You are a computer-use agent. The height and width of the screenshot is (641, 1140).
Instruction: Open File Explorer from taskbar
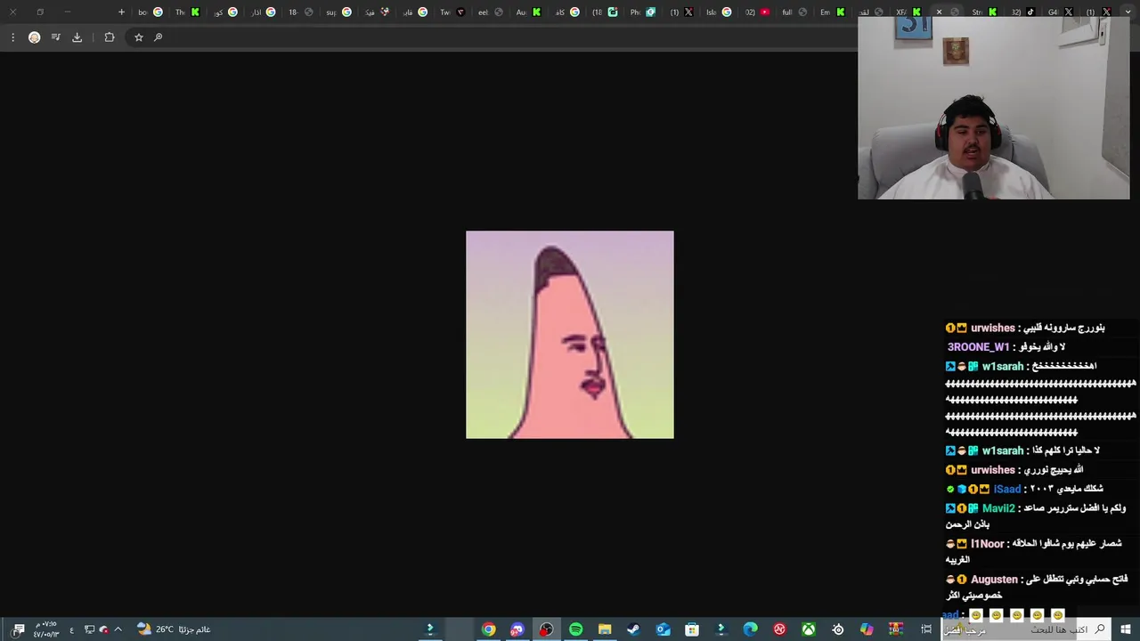[x=605, y=629]
